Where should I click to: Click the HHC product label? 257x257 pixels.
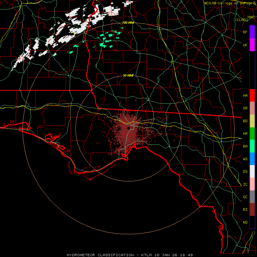[251, 17]
